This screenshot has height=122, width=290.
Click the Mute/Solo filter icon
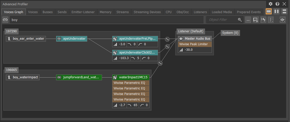[255, 20]
